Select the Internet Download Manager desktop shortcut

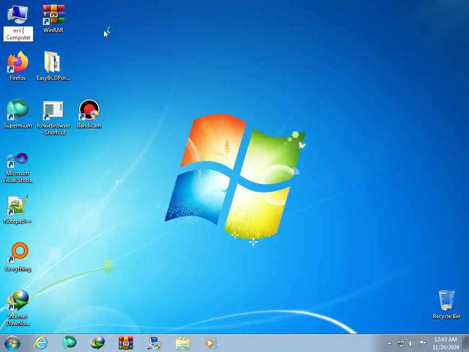(x=18, y=308)
